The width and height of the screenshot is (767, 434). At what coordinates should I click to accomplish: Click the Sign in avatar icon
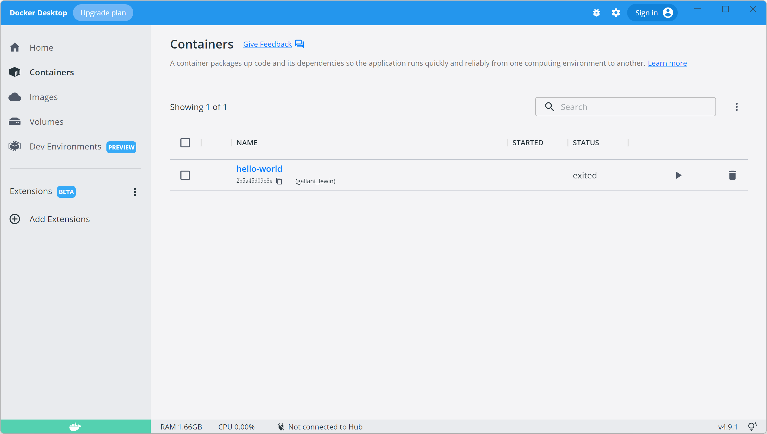pyautogui.click(x=668, y=13)
